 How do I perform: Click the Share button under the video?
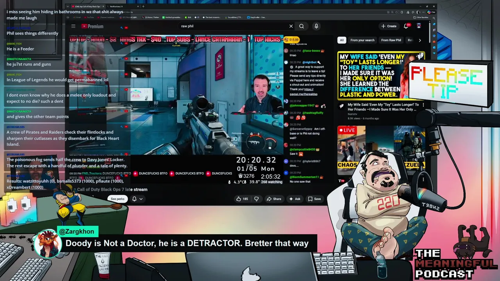[274, 199]
